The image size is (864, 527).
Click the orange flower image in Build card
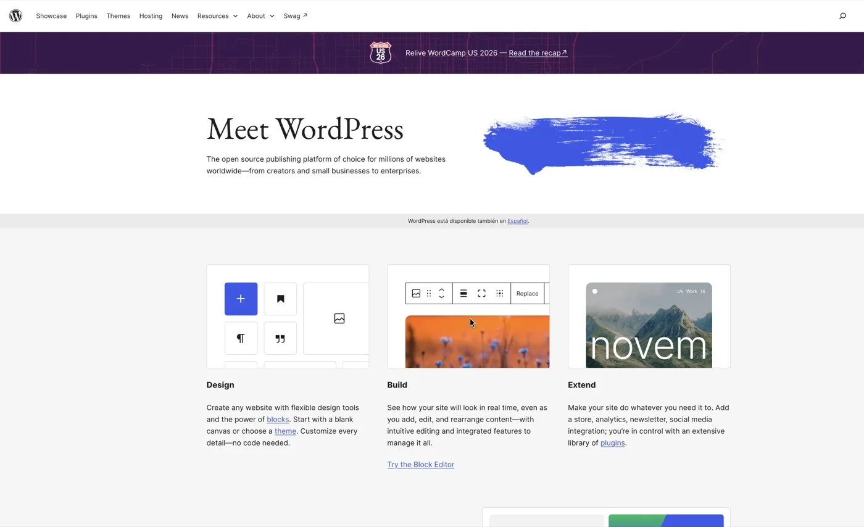(x=477, y=342)
